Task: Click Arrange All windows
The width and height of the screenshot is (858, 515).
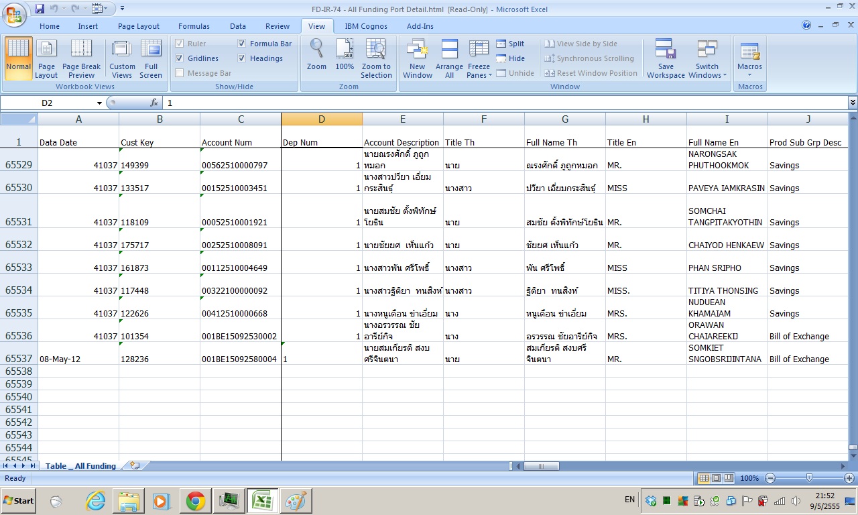Action: point(449,58)
